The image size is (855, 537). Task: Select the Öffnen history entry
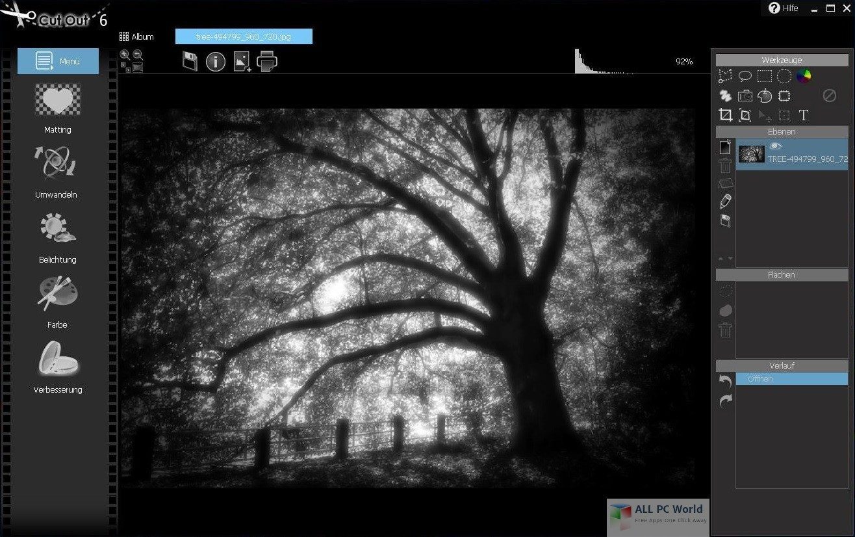pos(791,378)
